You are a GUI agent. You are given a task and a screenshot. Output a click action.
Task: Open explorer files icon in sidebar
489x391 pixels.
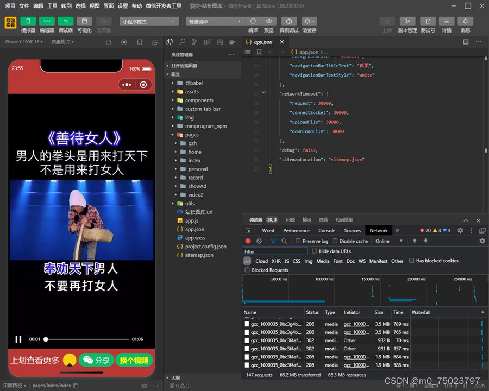(170, 42)
